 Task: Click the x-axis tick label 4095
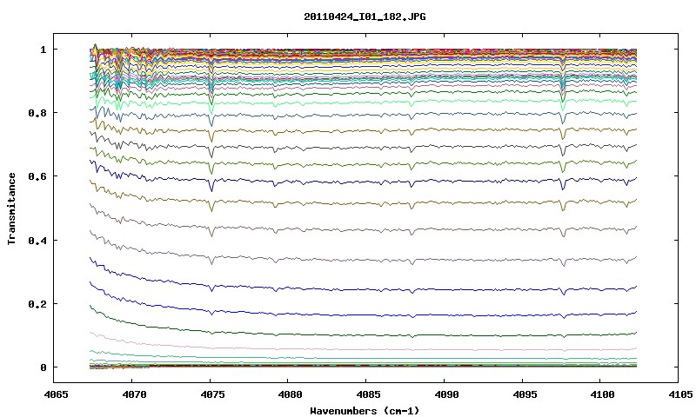click(523, 394)
